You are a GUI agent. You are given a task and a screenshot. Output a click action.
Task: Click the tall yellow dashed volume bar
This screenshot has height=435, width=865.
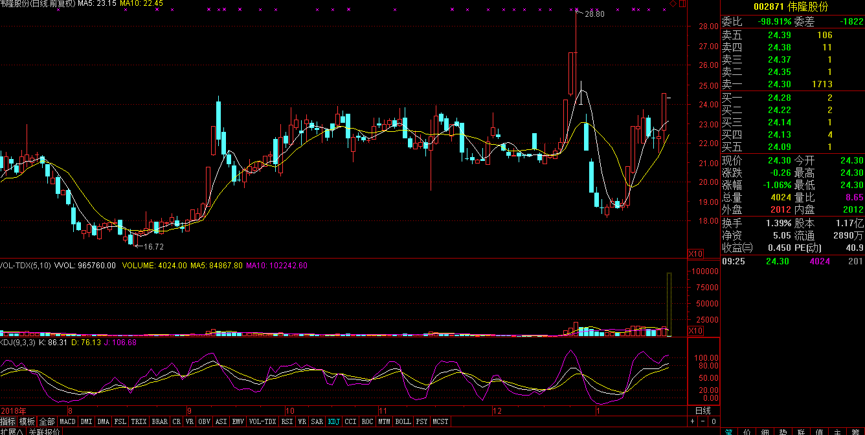point(669,304)
